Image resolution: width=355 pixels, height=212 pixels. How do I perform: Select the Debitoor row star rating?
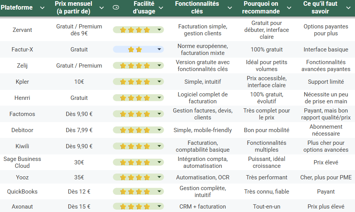pos(135,130)
